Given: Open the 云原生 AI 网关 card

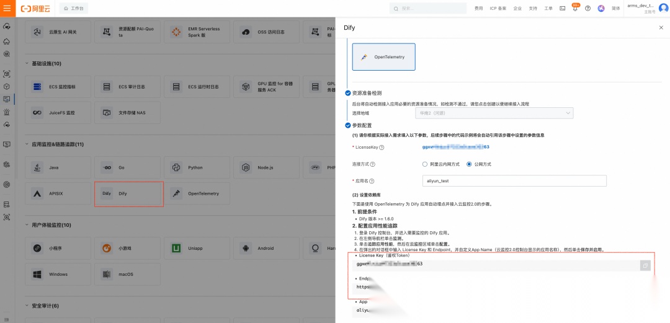Looking at the screenshot, I should tap(58, 32).
